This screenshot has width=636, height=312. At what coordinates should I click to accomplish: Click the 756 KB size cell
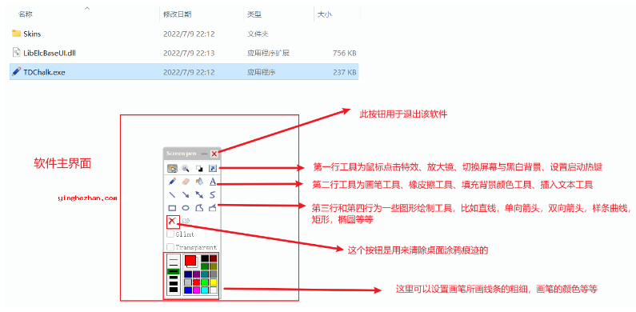(344, 53)
